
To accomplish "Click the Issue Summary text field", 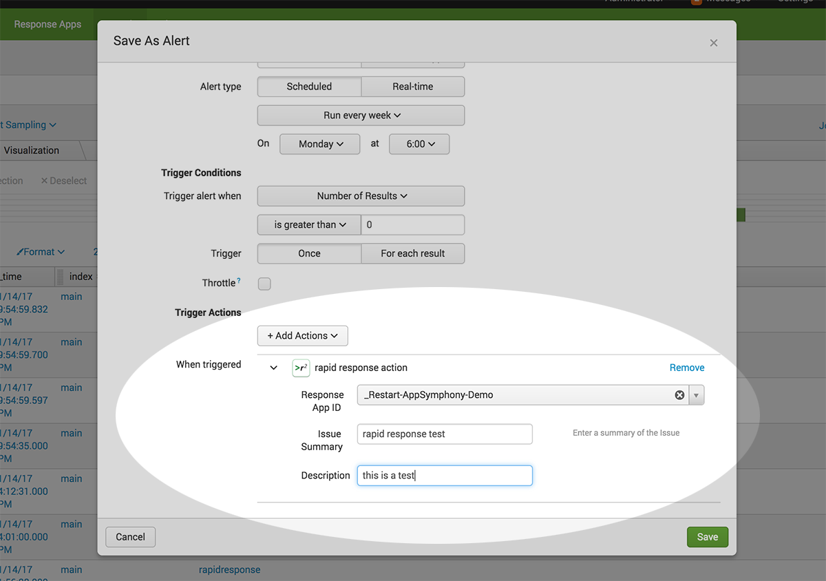I will [x=445, y=434].
